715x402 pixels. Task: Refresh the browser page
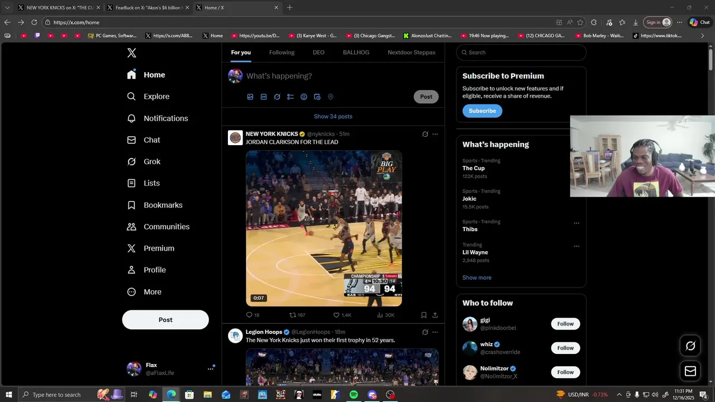pos(34,22)
